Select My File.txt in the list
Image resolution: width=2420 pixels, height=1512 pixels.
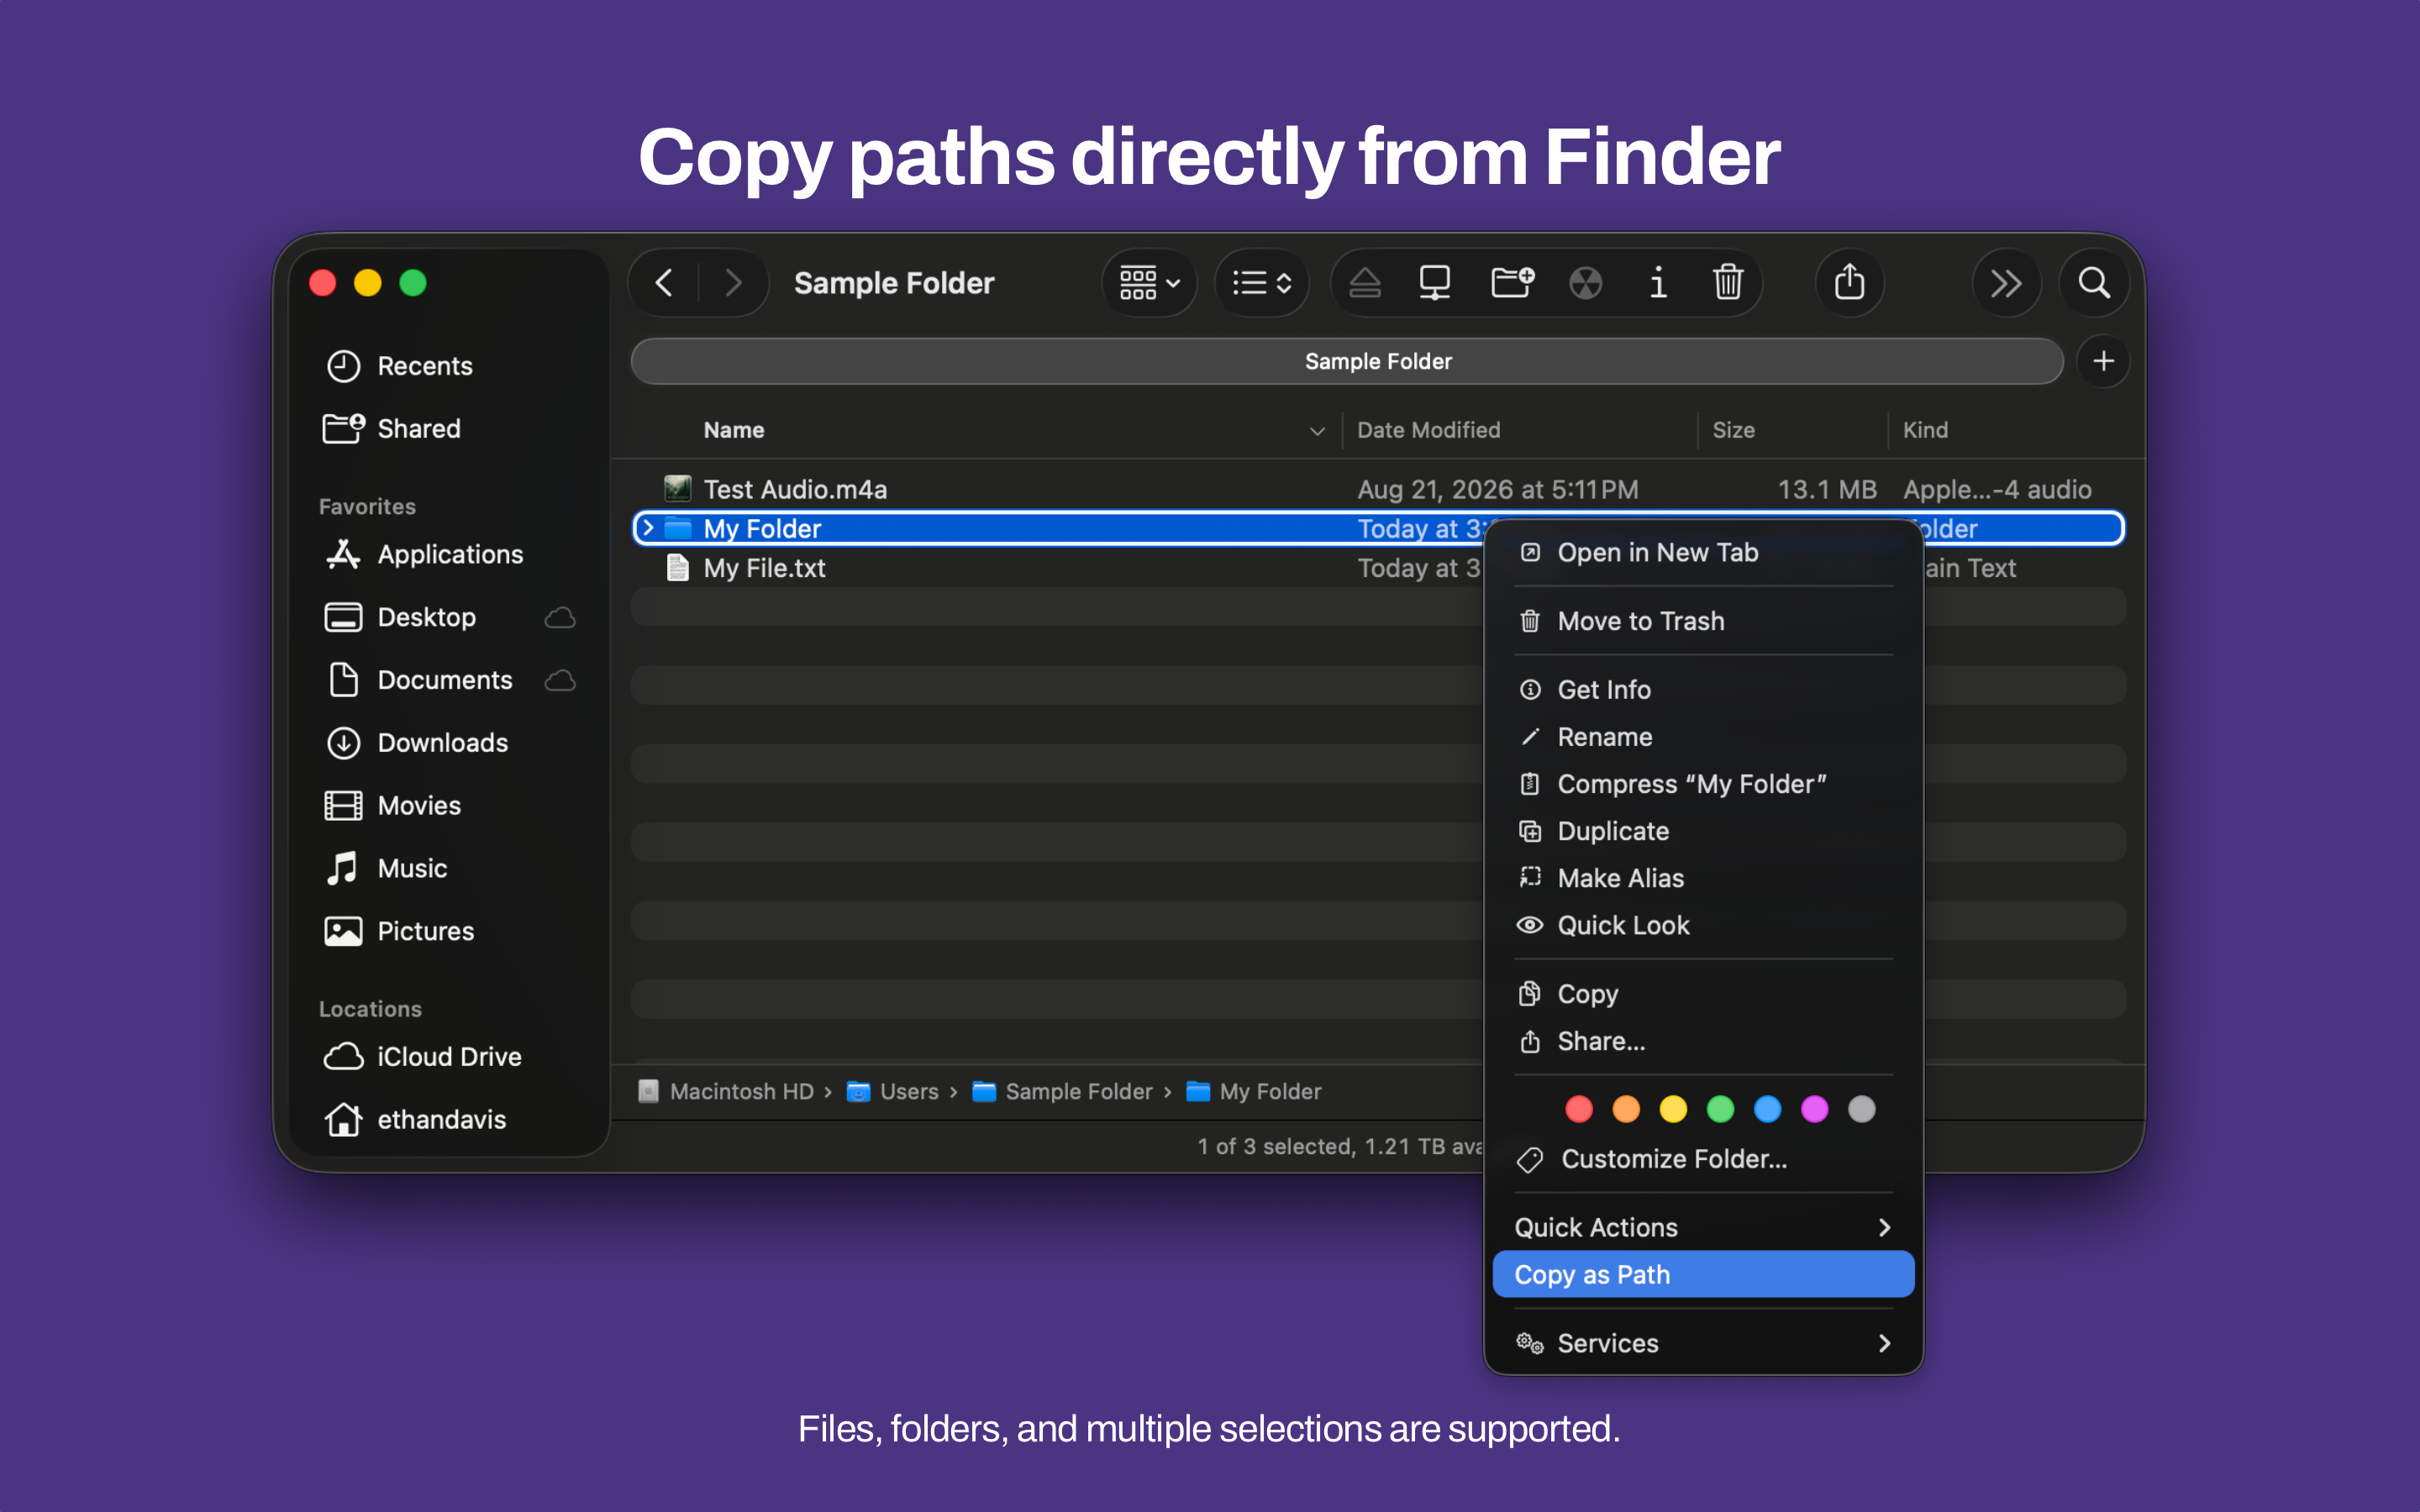tap(764, 568)
